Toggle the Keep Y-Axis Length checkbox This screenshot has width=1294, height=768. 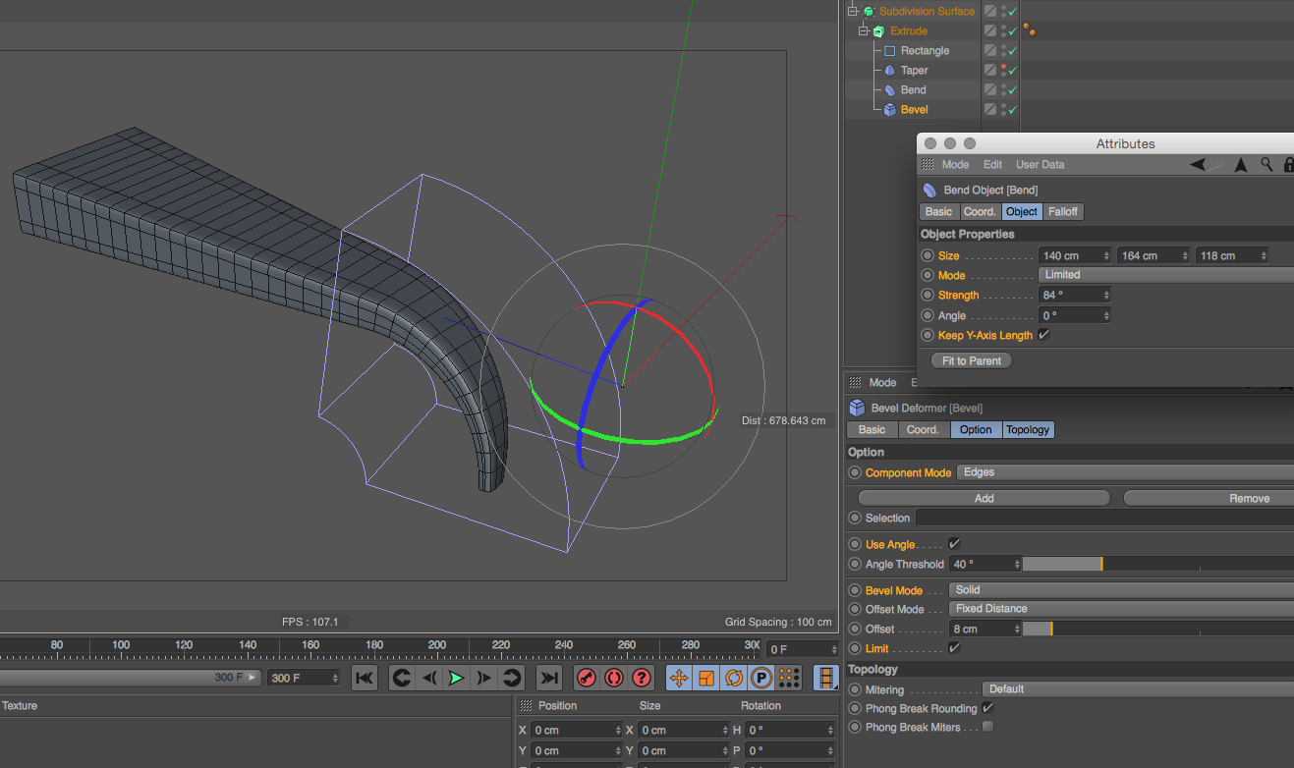1043,335
